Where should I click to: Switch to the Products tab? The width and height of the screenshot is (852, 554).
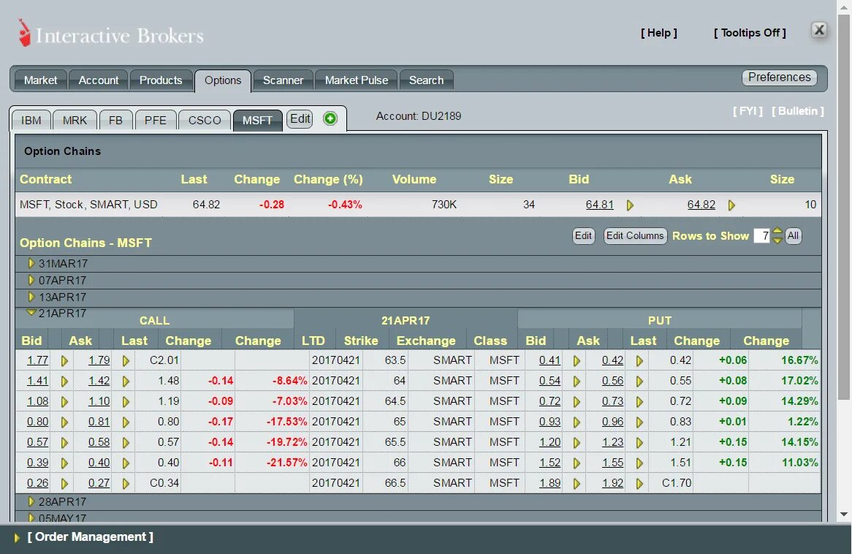(161, 80)
